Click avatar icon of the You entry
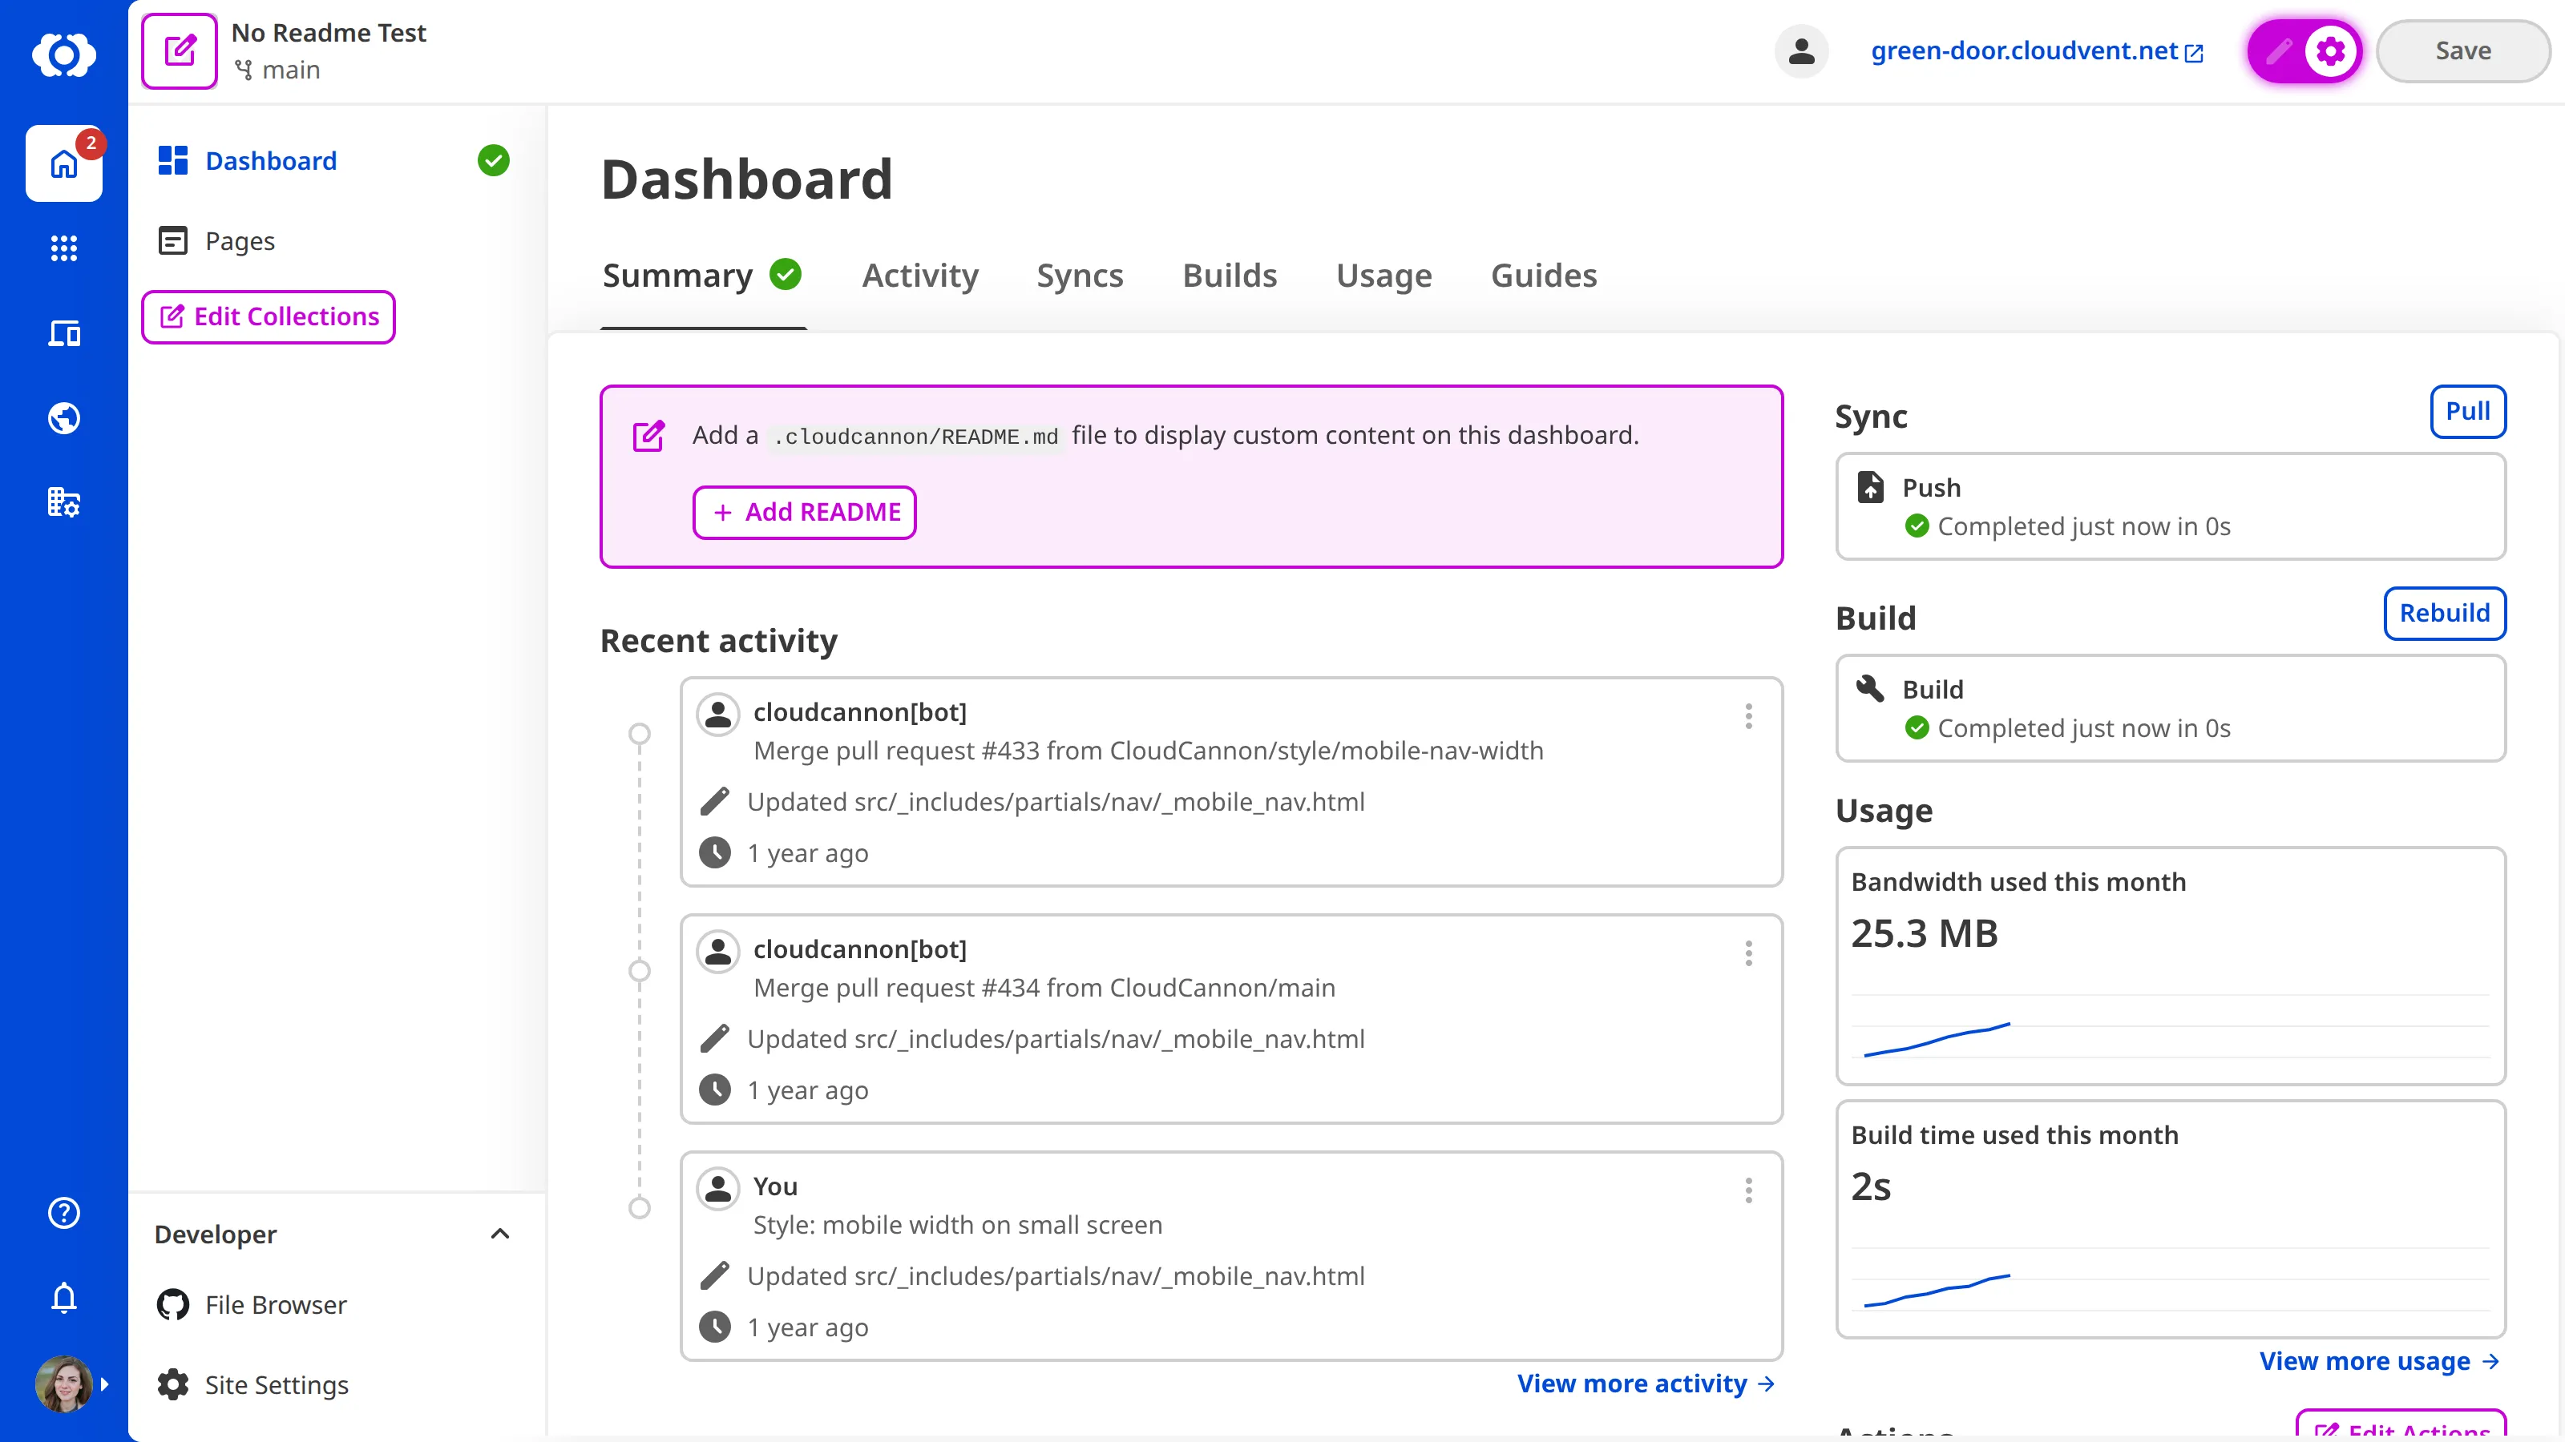Screen dimensions: 2565x1442 718,1187
